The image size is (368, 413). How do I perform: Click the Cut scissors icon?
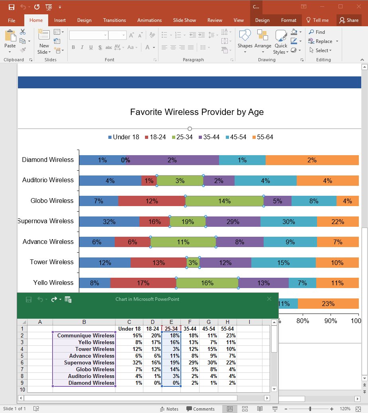pyautogui.click(x=23, y=32)
